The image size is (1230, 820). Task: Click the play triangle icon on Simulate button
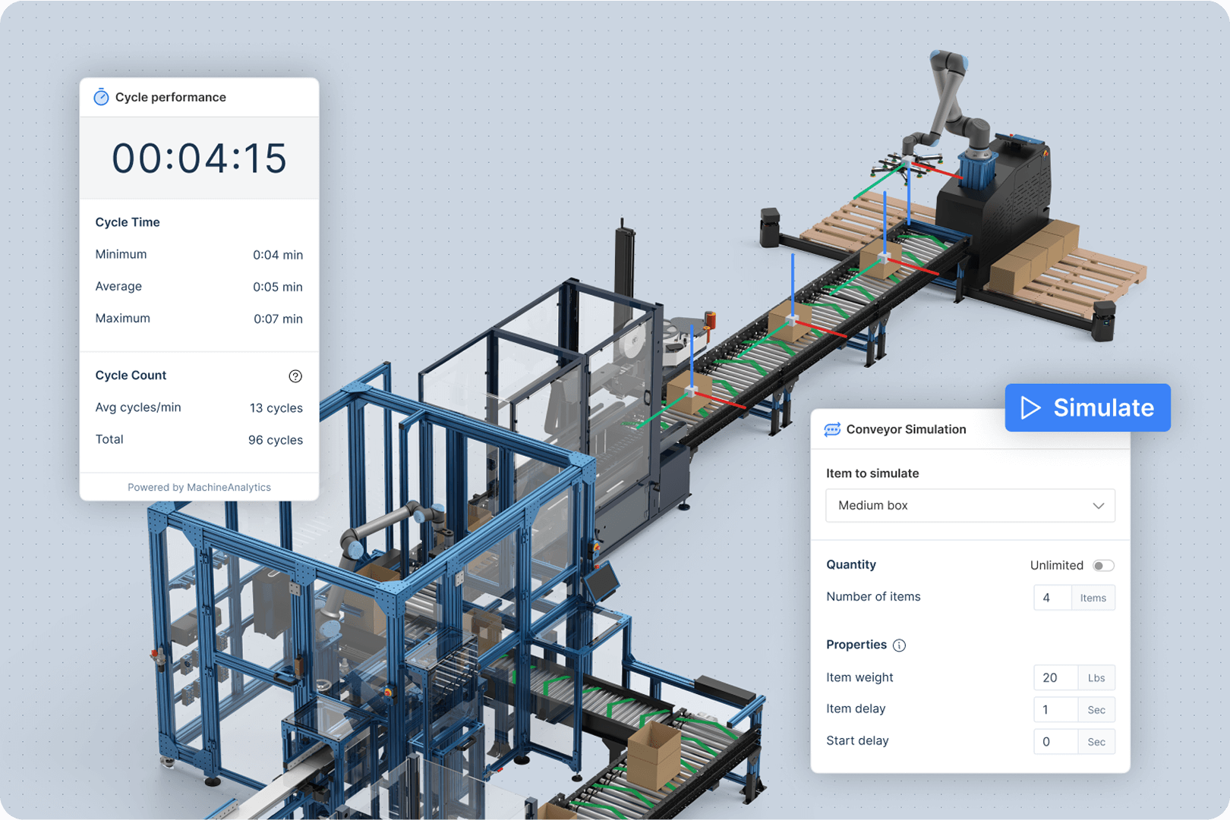click(x=1031, y=407)
